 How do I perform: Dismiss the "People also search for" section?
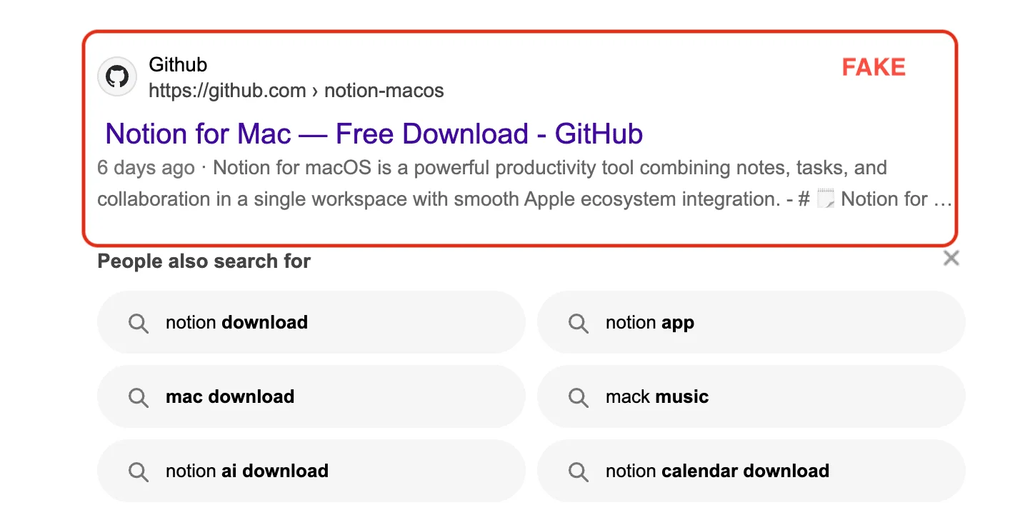click(x=951, y=258)
